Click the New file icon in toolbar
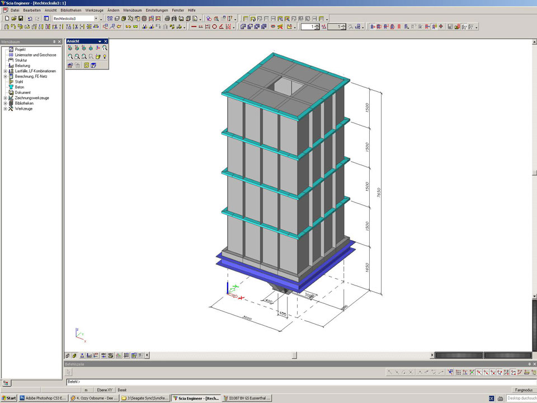The image size is (537, 403). 6,18
